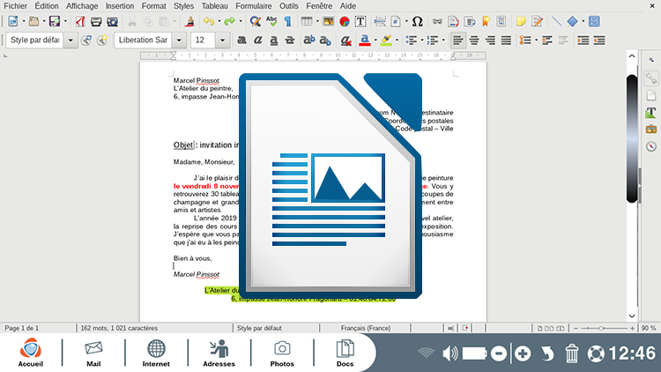This screenshot has width=661, height=372.
Task: Center the paragraph
Action: (474, 40)
